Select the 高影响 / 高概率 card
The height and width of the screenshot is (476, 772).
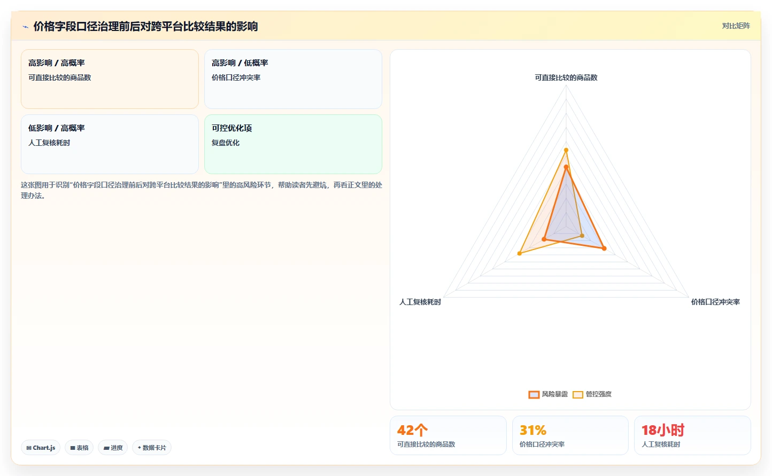click(110, 79)
